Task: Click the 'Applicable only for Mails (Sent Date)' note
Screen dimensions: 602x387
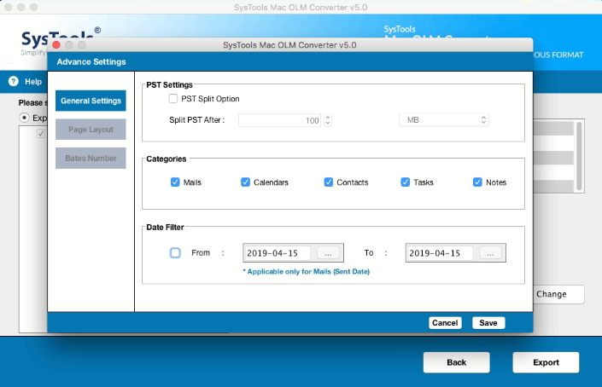Action: tap(306, 272)
